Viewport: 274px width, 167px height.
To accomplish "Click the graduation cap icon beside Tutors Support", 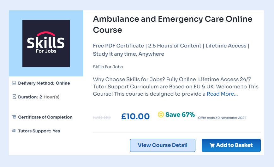I will pos(14,131).
